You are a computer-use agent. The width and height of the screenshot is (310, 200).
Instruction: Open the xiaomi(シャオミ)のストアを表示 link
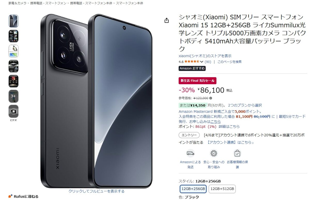(205, 56)
